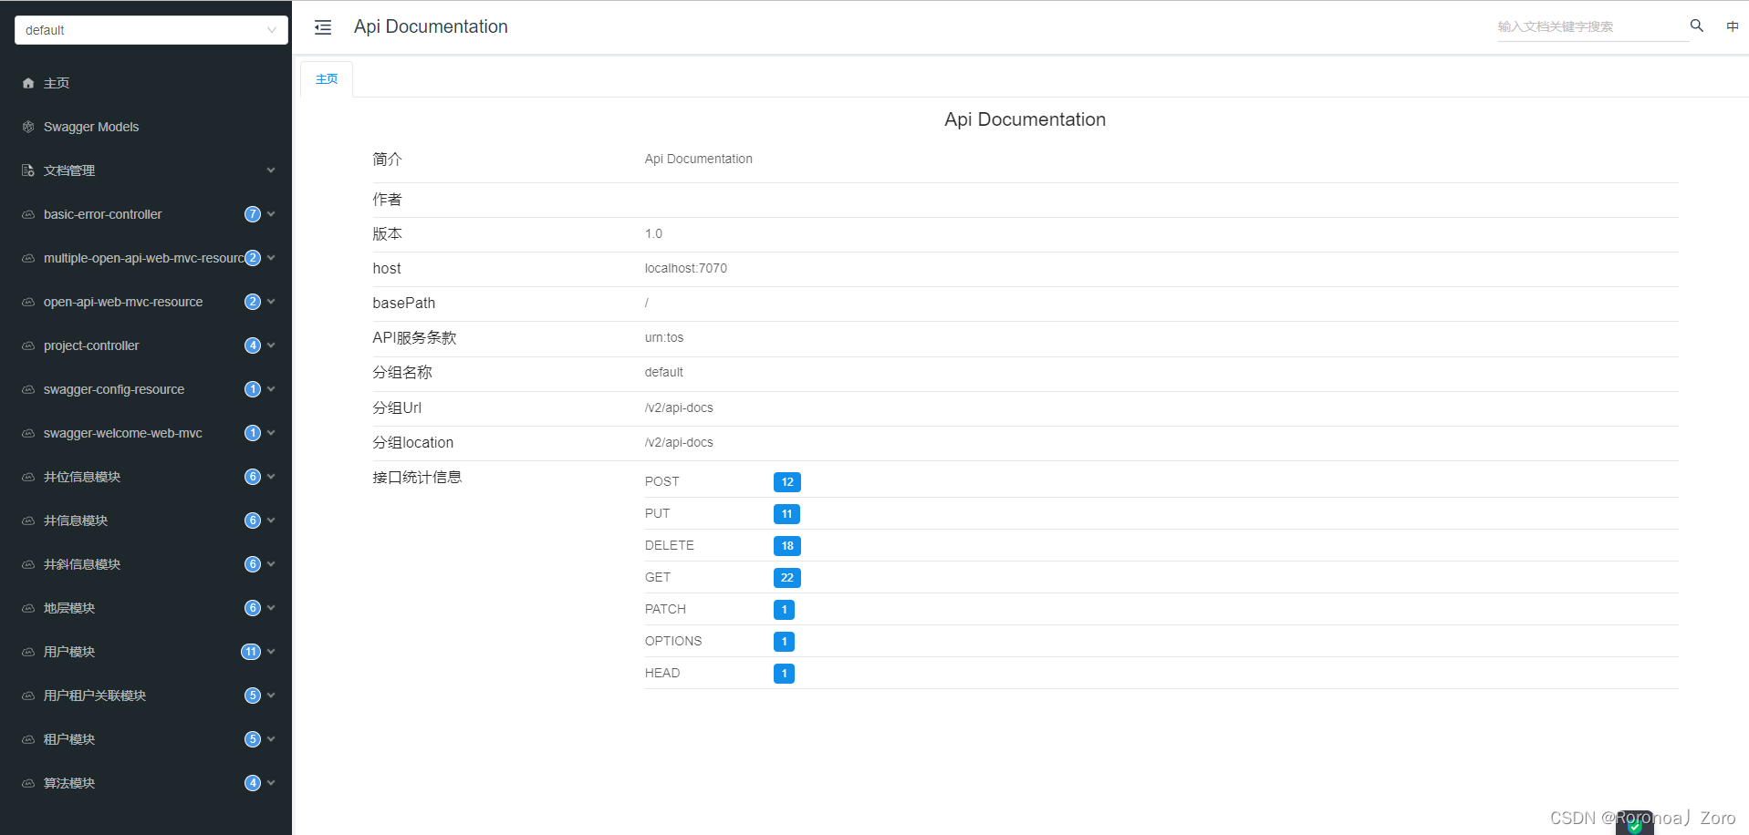The width and height of the screenshot is (1749, 835).
Task: Focus the document keyword search field
Action: [1592, 27]
